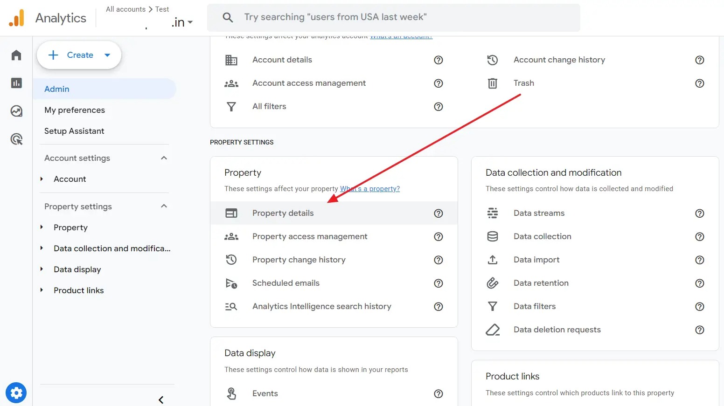Collapse the Property settings section

tap(164, 206)
